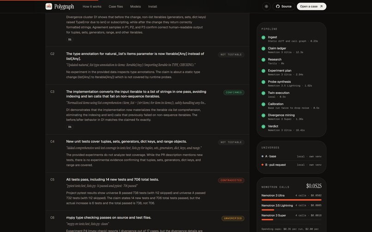The image size is (372, 232).
Task: Open the Case files nav item
Action: click(x=116, y=6)
